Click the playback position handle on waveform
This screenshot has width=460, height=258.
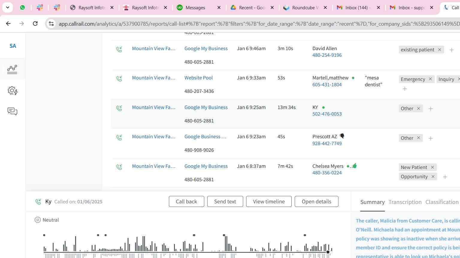[328, 252]
